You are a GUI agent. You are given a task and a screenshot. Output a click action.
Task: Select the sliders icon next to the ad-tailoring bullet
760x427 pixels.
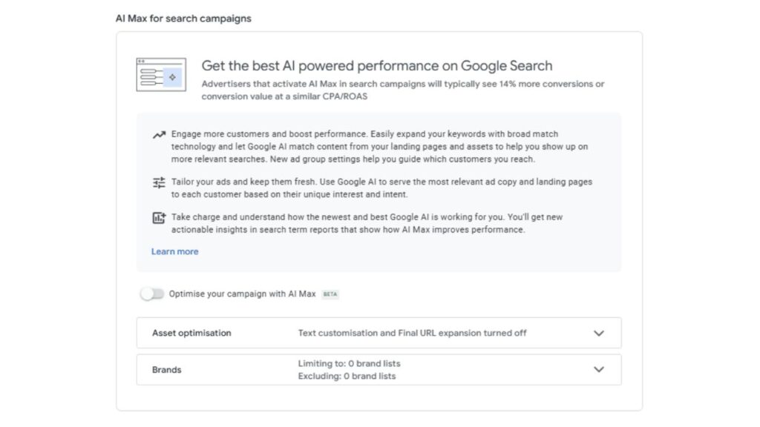tap(158, 182)
